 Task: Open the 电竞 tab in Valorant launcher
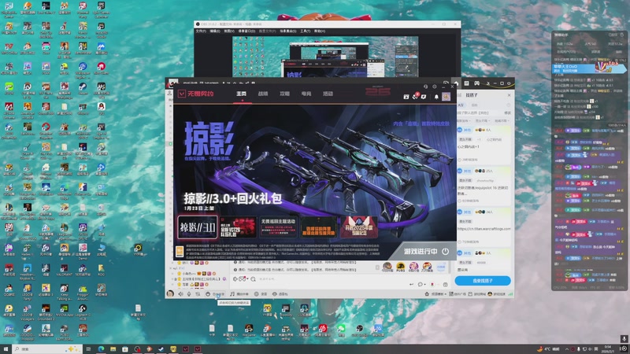tap(306, 94)
